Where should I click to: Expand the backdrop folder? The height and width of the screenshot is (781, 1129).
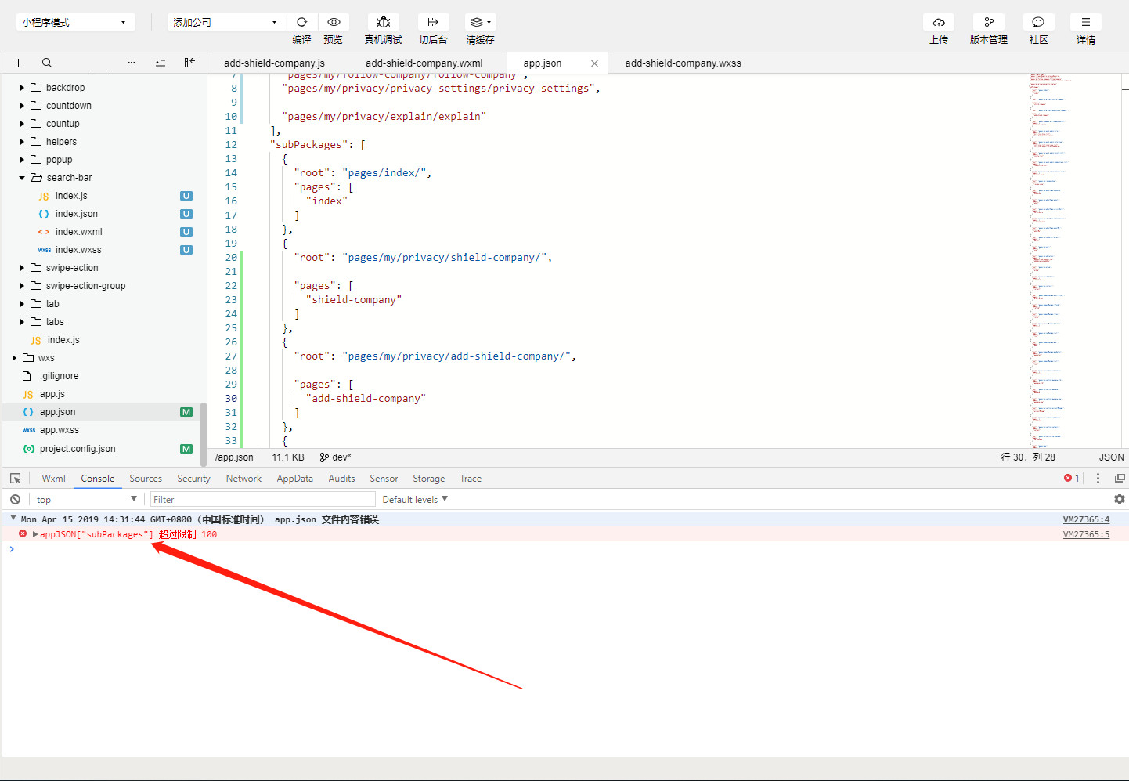pyautogui.click(x=22, y=88)
